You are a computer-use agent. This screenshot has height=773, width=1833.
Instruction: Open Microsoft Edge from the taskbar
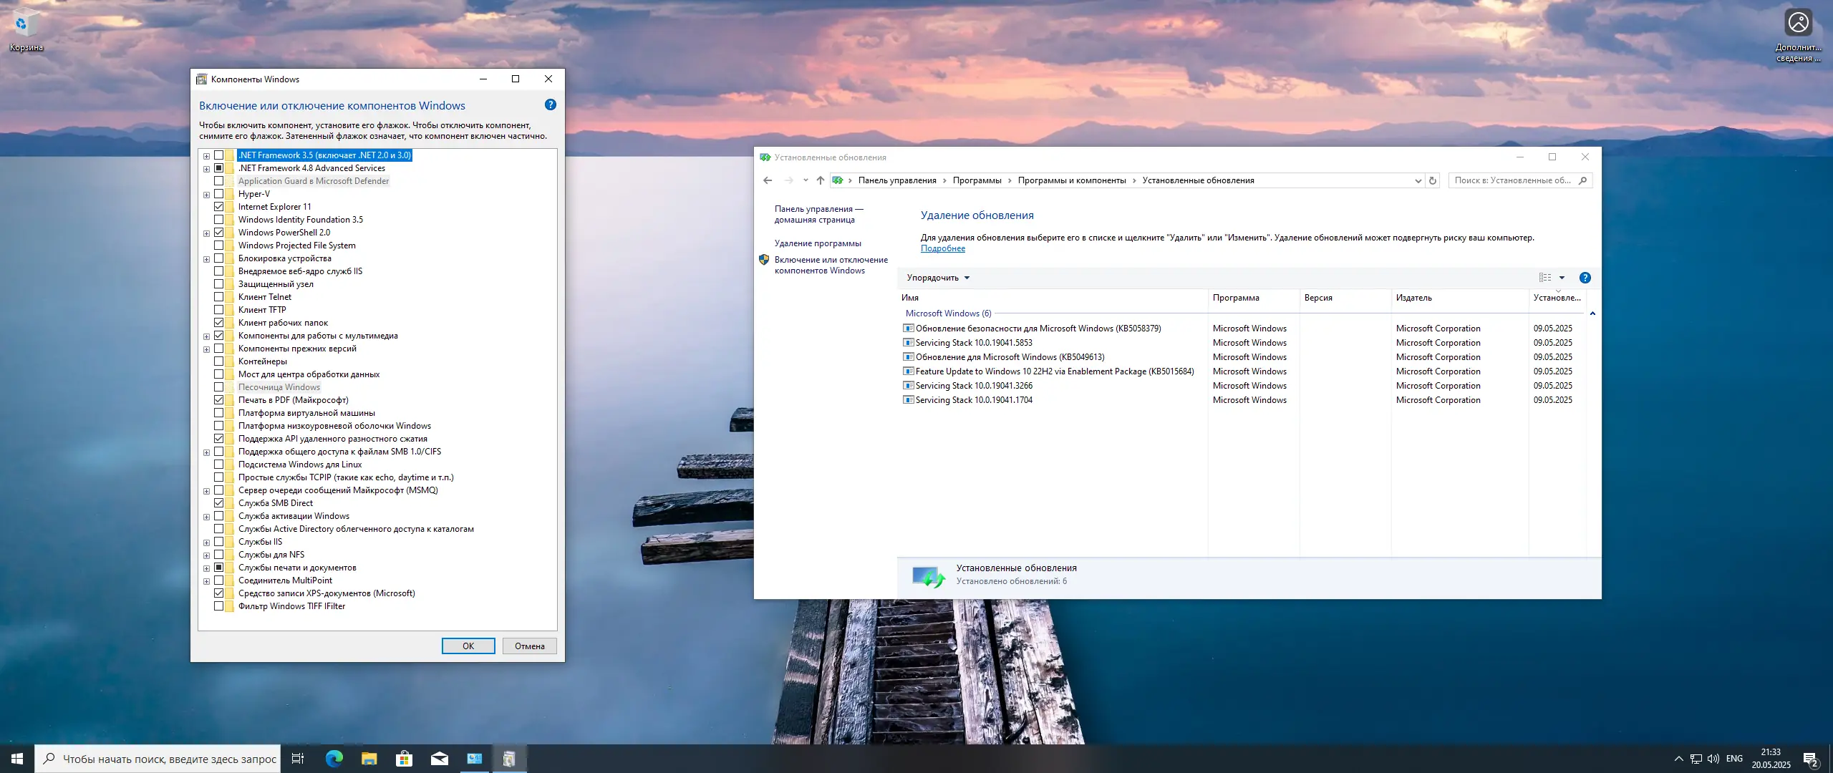click(334, 759)
